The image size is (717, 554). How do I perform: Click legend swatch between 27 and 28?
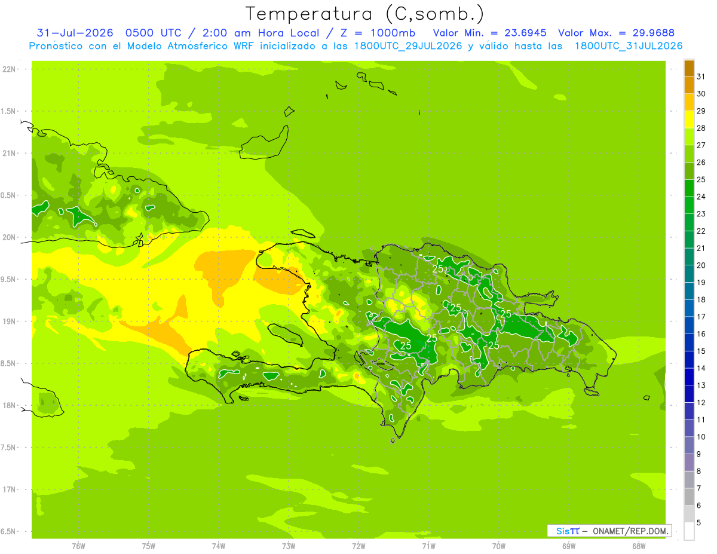689,136
